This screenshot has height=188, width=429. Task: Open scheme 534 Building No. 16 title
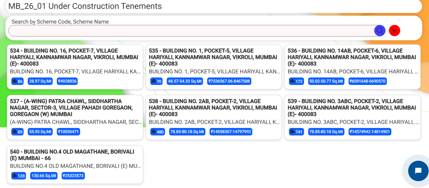(x=74, y=57)
